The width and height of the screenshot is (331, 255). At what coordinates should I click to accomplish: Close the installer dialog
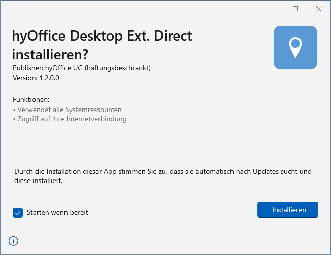tap(318, 9)
